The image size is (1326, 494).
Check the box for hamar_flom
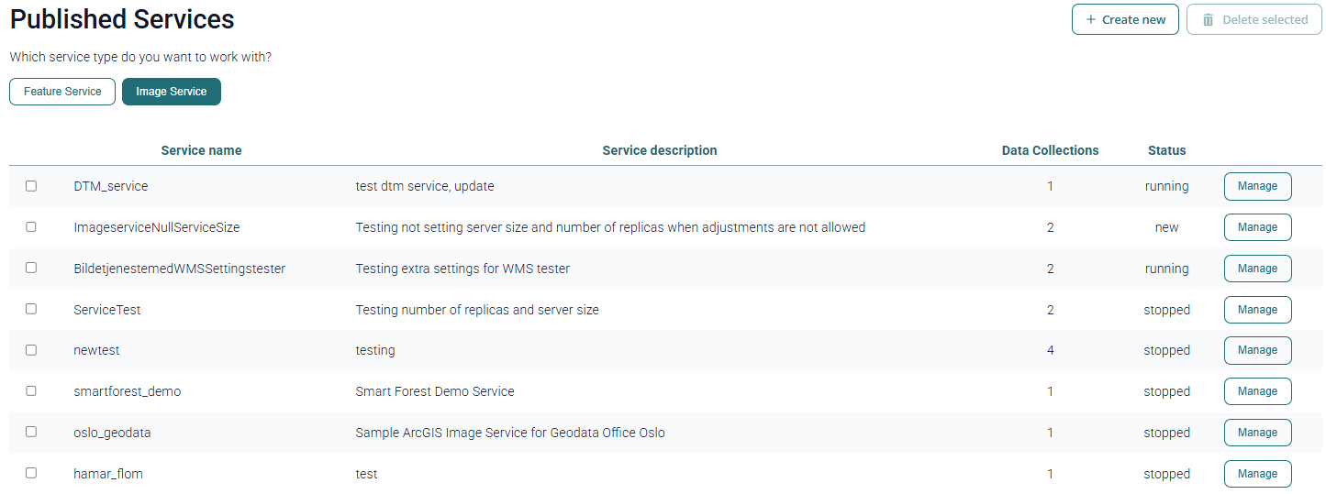click(x=31, y=473)
